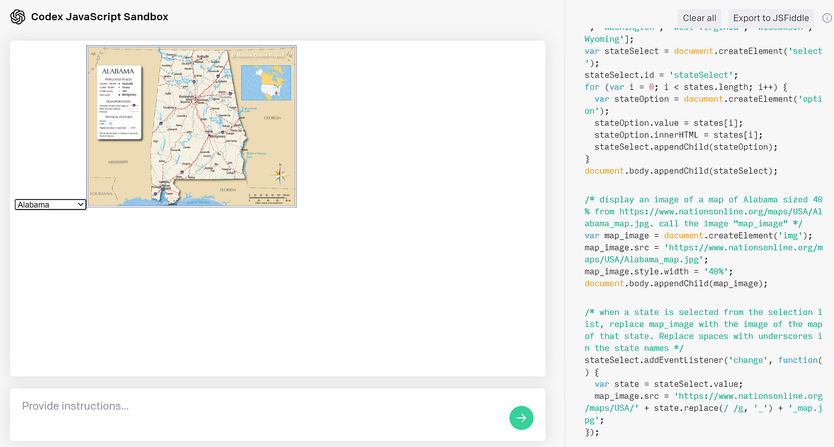Click the comment starting 'when a state is selected'
Image resolution: width=834 pixels, height=447 pixels.
[704, 330]
